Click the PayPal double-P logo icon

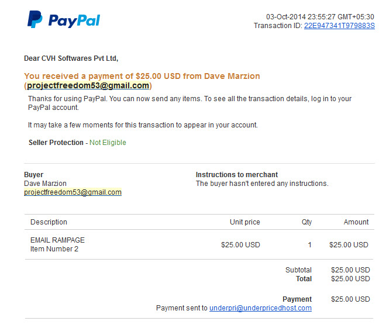[x=35, y=19]
